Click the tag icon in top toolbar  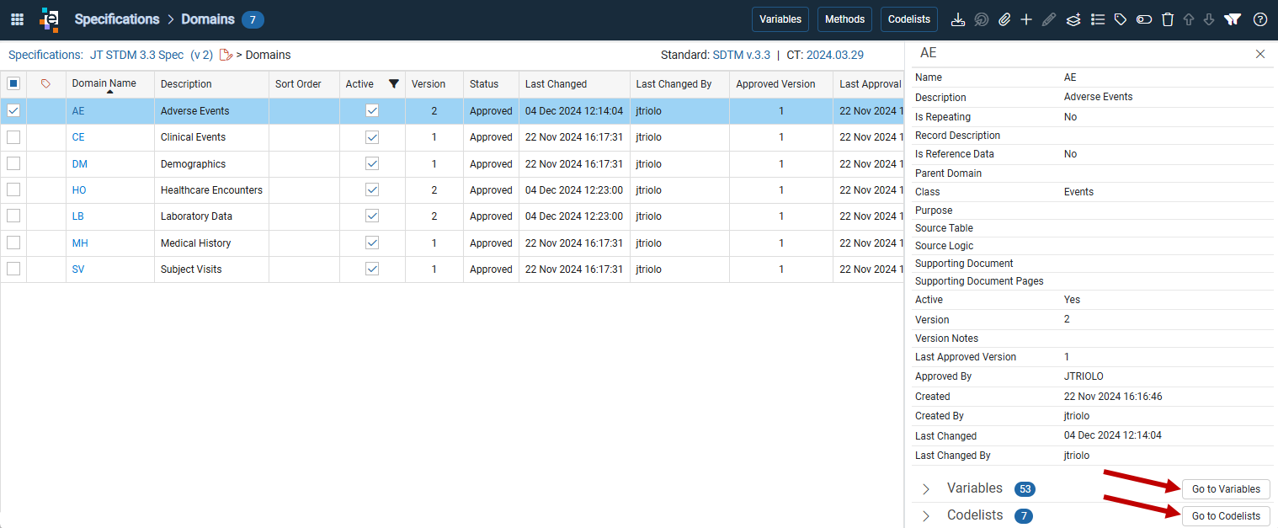[1121, 19]
